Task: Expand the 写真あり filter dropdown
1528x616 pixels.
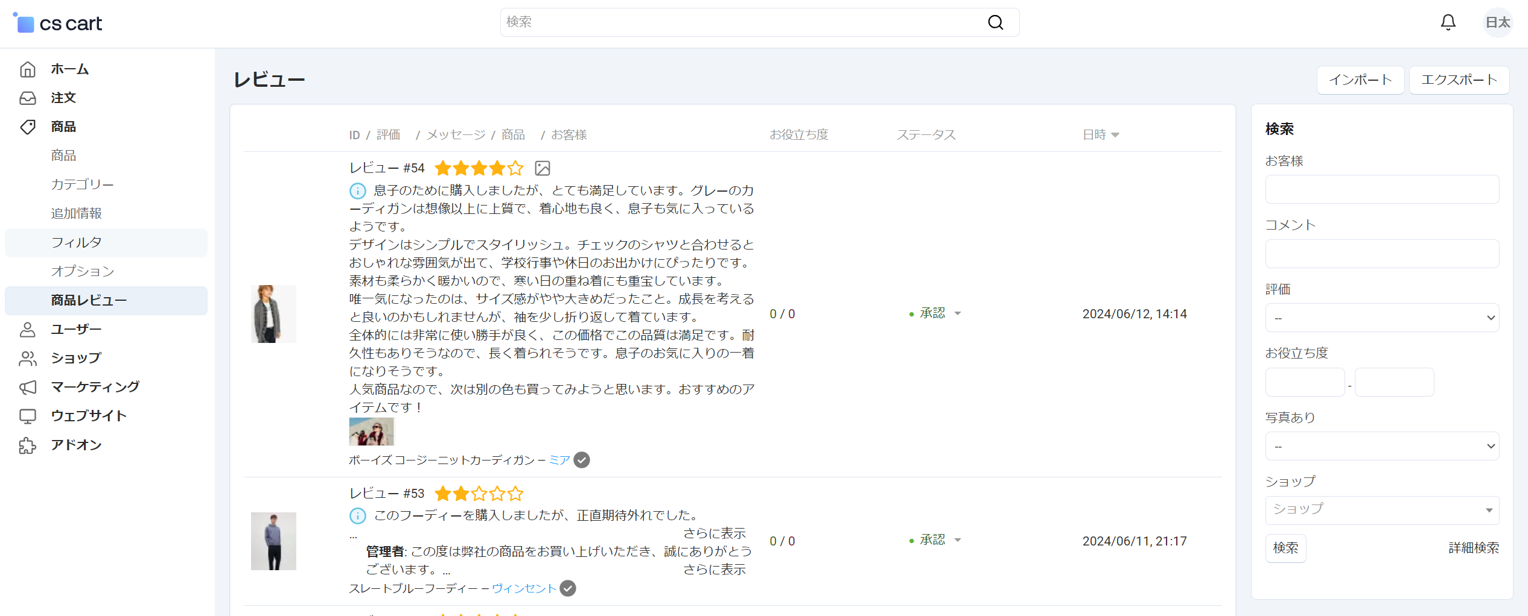Action: click(1381, 446)
